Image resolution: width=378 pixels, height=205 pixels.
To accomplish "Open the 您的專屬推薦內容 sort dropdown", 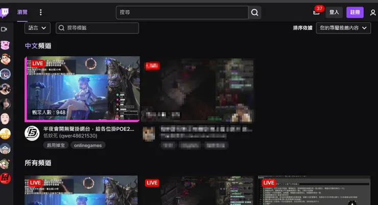I will [x=343, y=28].
